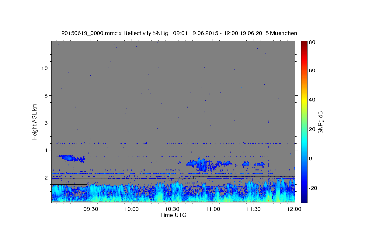The image size is (365, 243).
Task: Click the dark red top of the colorbar
Action: pyautogui.click(x=304, y=43)
